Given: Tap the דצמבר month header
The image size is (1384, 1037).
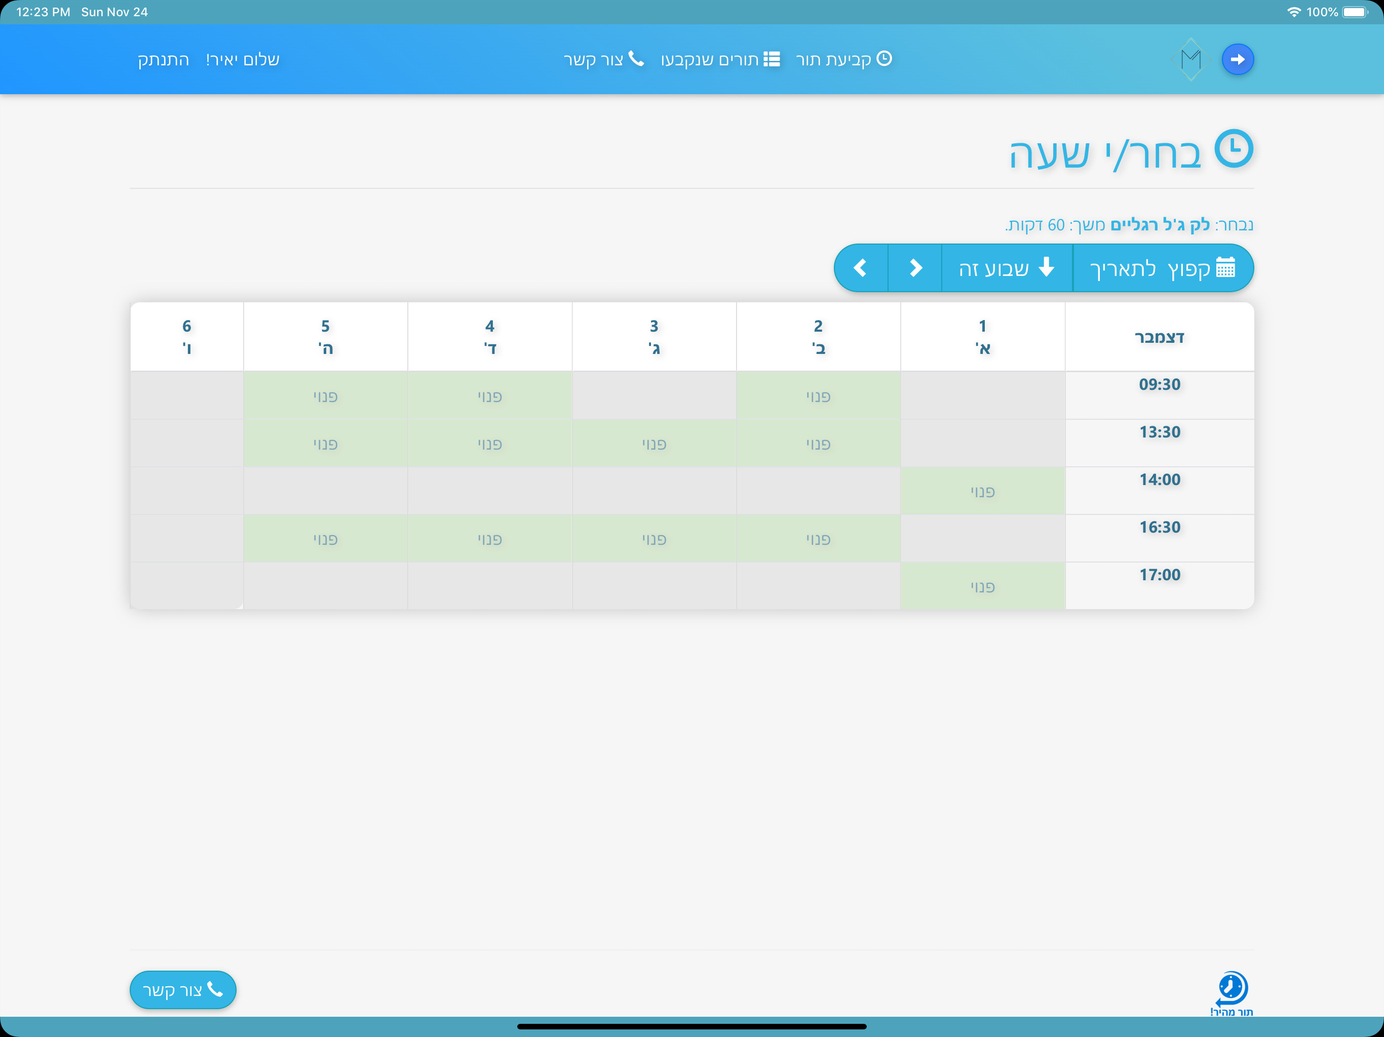Looking at the screenshot, I should (1160, 337).
